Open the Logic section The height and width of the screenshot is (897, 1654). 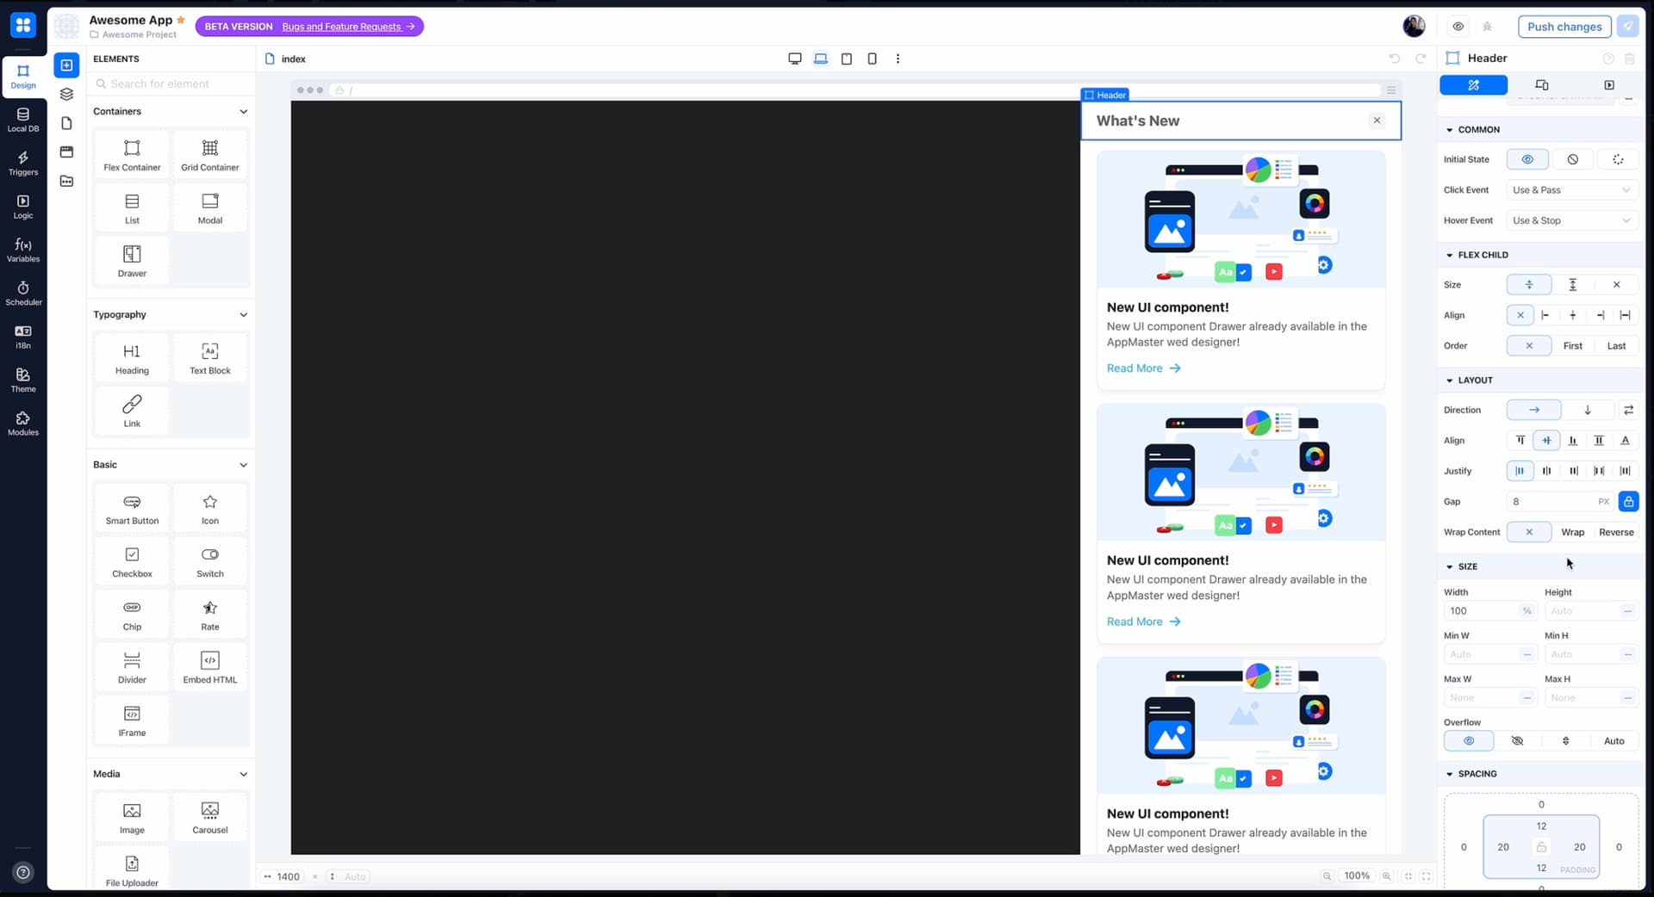tap(23, 207)
